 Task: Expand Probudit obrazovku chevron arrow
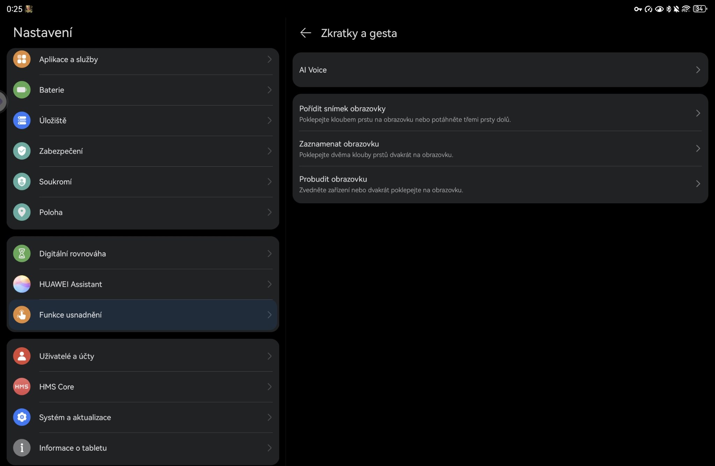click(698, 184)
